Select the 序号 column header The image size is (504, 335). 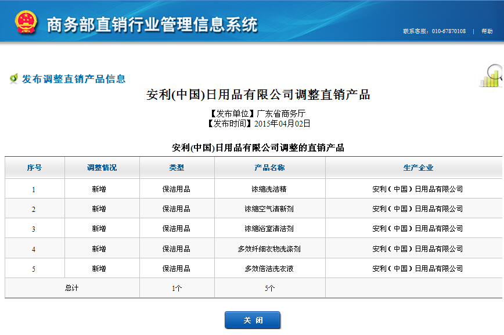(34, 167)
